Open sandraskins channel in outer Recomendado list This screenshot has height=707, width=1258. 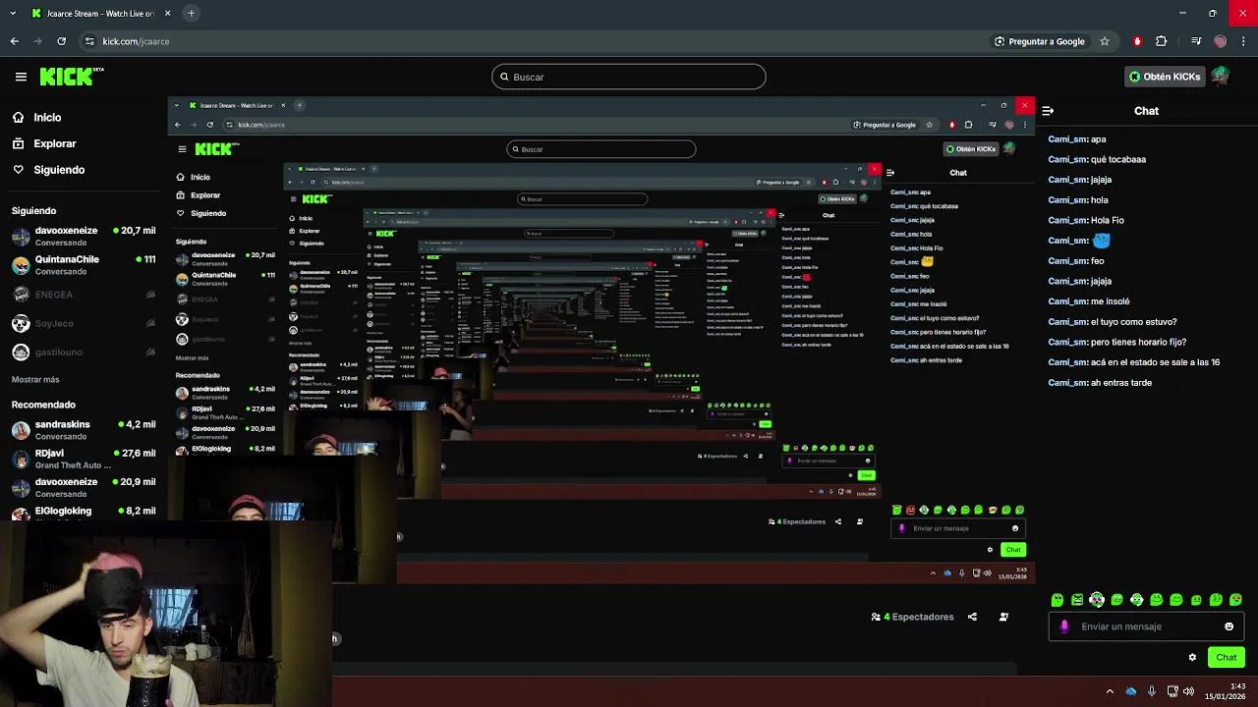point(83,430)
